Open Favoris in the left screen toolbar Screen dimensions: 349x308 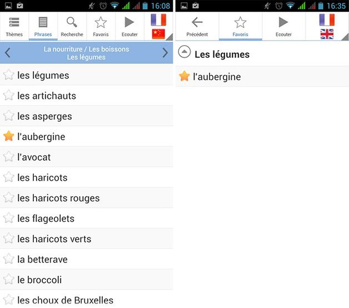[x=101, y=26]
